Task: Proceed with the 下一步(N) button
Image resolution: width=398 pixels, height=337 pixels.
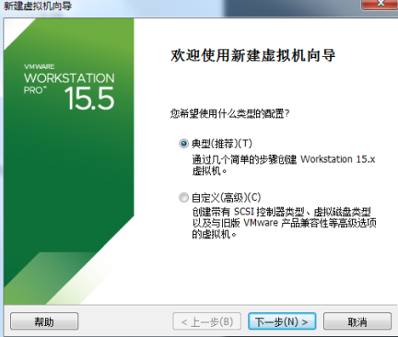Action: 282,321
